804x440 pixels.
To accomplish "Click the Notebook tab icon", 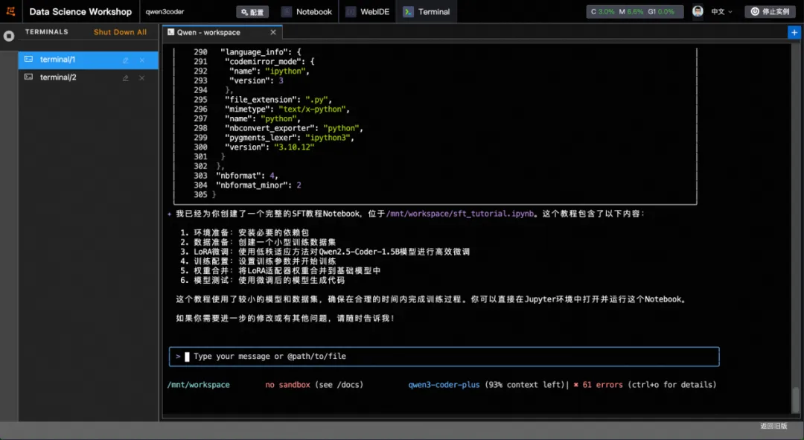I will point(287,12).
